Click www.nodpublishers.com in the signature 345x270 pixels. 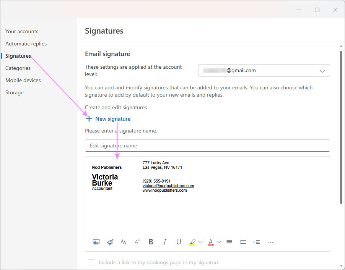(x=164, y=191)
